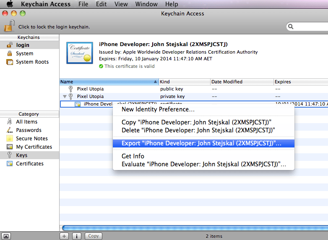328x240 pixels.
Task: Click the padlock icon to lock login keychain
Action: click(9, 26)
